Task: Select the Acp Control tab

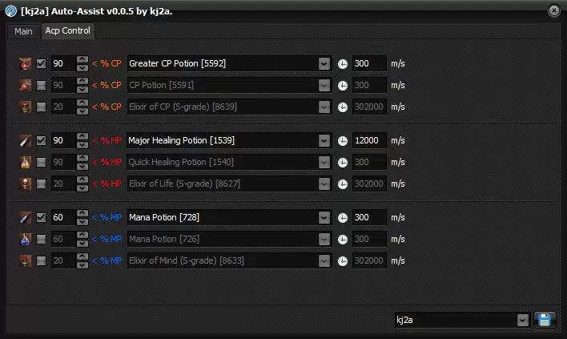Action: click(x=68, y=31)
